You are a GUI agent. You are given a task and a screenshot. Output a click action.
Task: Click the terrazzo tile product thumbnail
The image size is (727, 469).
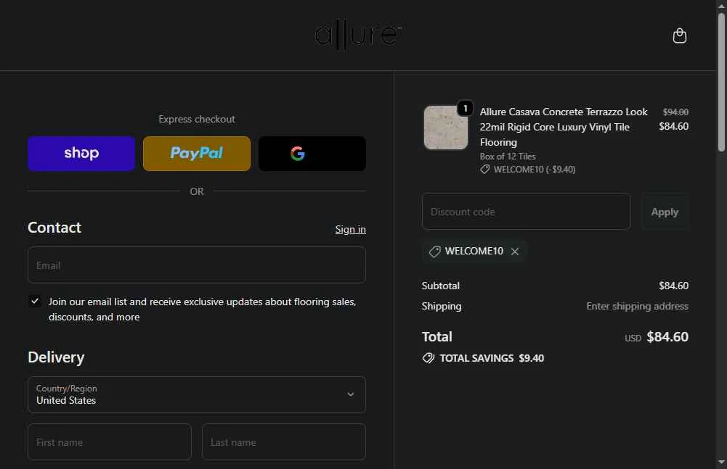(445, 128)
